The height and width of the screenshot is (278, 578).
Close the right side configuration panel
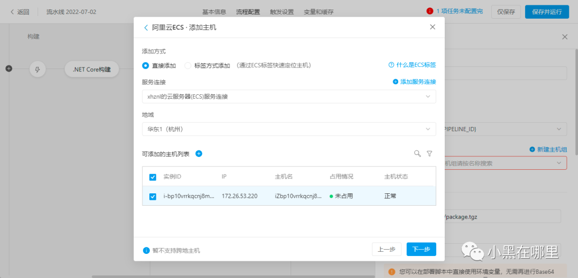click(565, 37)
